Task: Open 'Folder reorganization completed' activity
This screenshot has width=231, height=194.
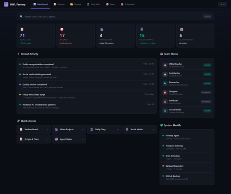Action: click(x=86, y=66)
